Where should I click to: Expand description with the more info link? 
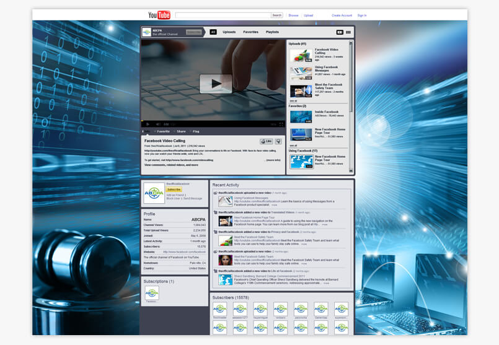pyautogui.click(x=273, y=160)
